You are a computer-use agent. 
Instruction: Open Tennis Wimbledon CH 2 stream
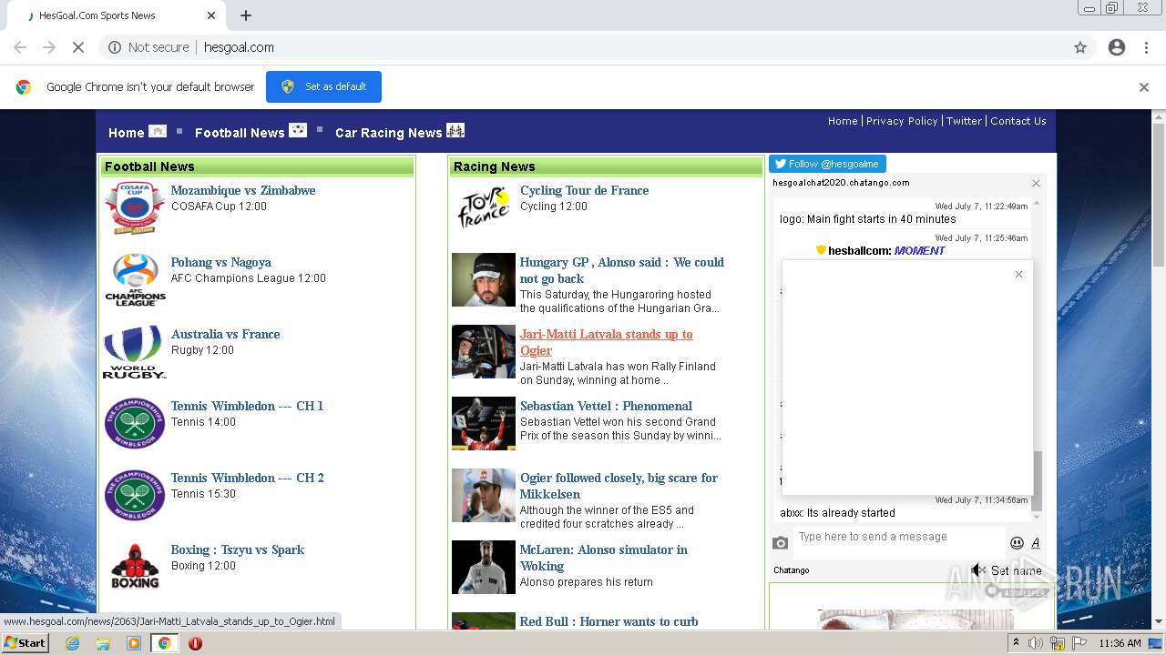coord(247,478)
